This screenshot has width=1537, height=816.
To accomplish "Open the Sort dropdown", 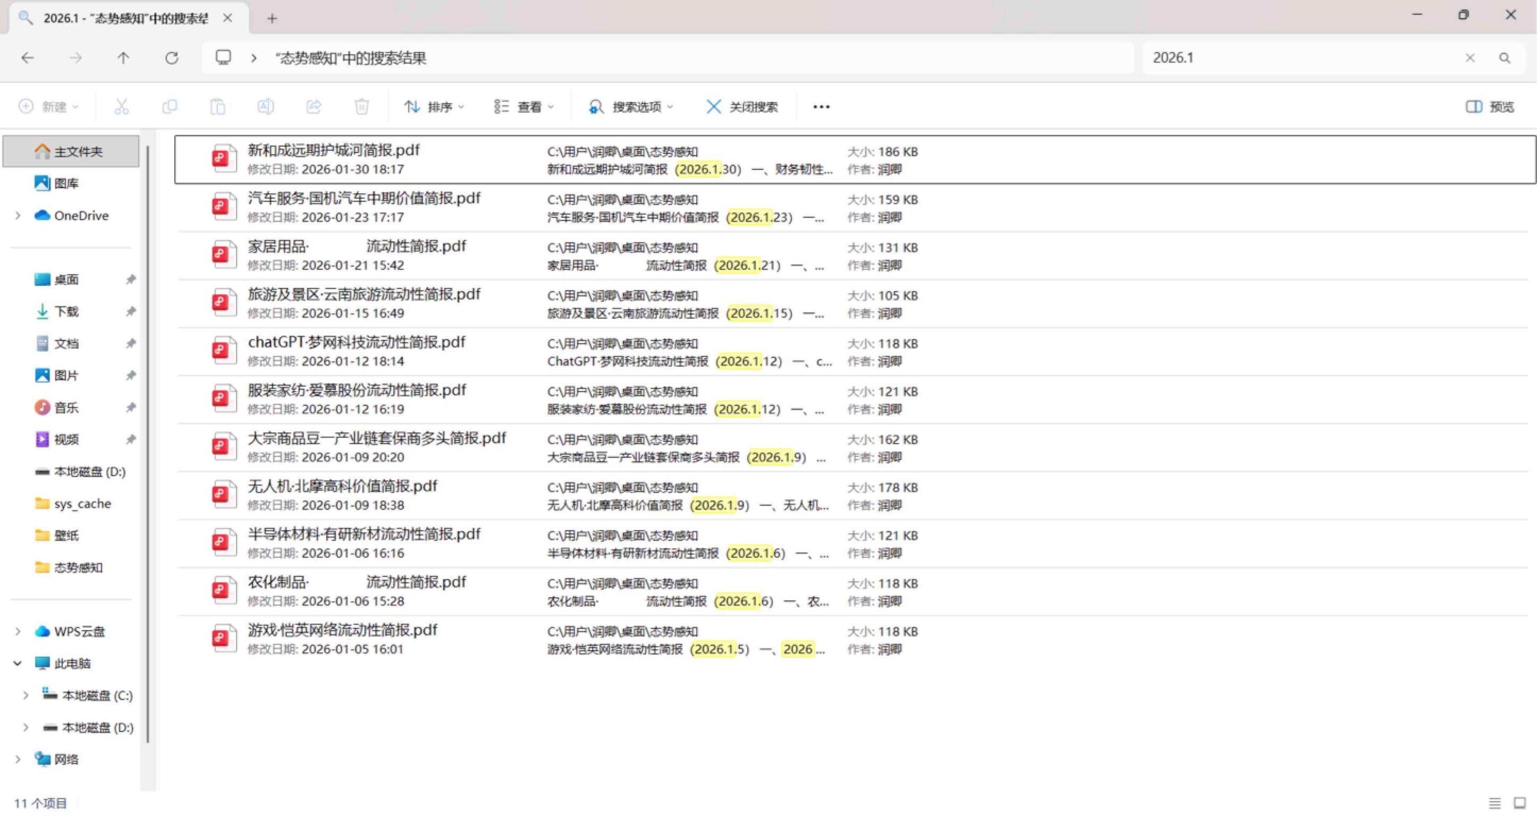I will tap(434, 107).
